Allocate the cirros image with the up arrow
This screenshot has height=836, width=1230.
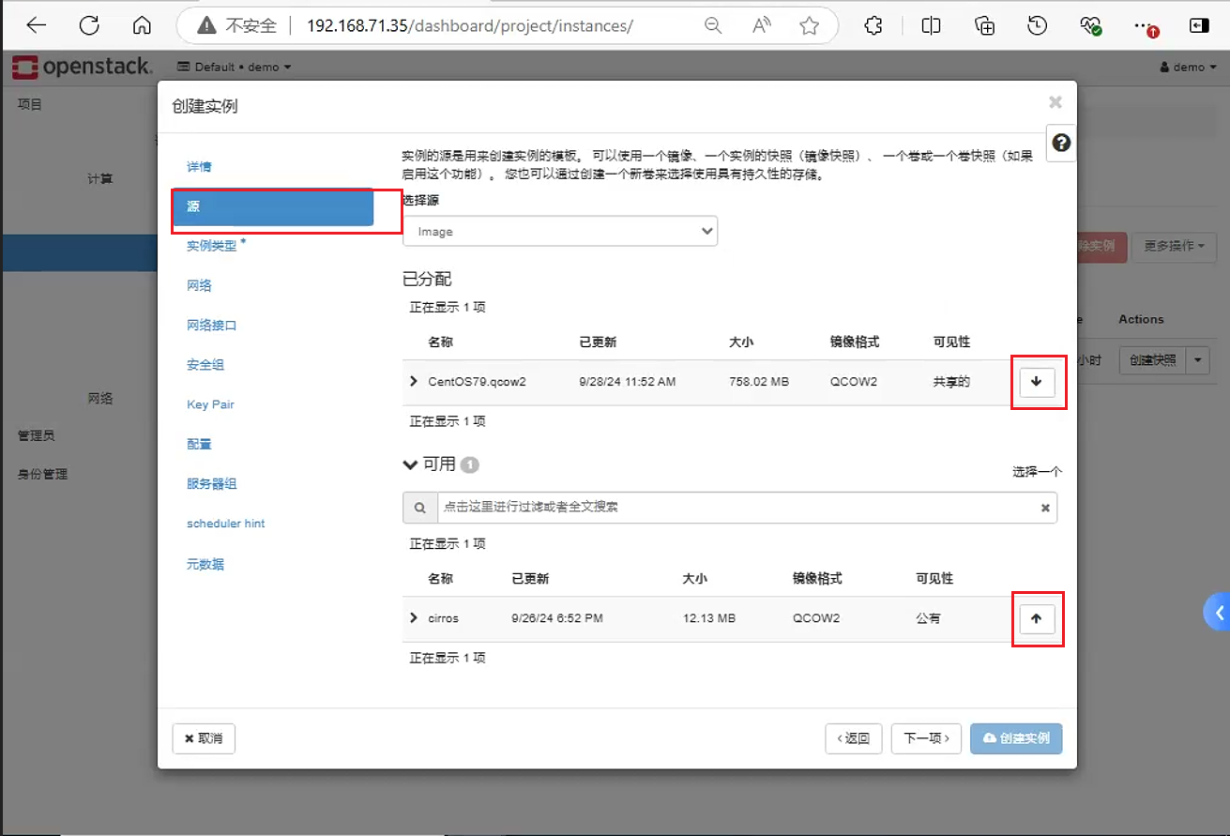click(x=1037, y=618)
